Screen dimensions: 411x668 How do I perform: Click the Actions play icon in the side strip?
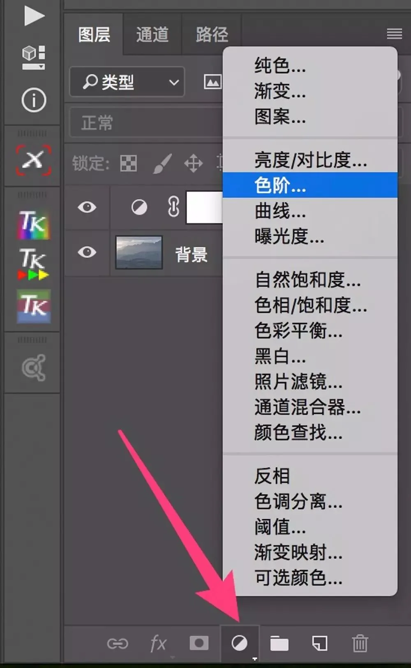tap(34, 16)
